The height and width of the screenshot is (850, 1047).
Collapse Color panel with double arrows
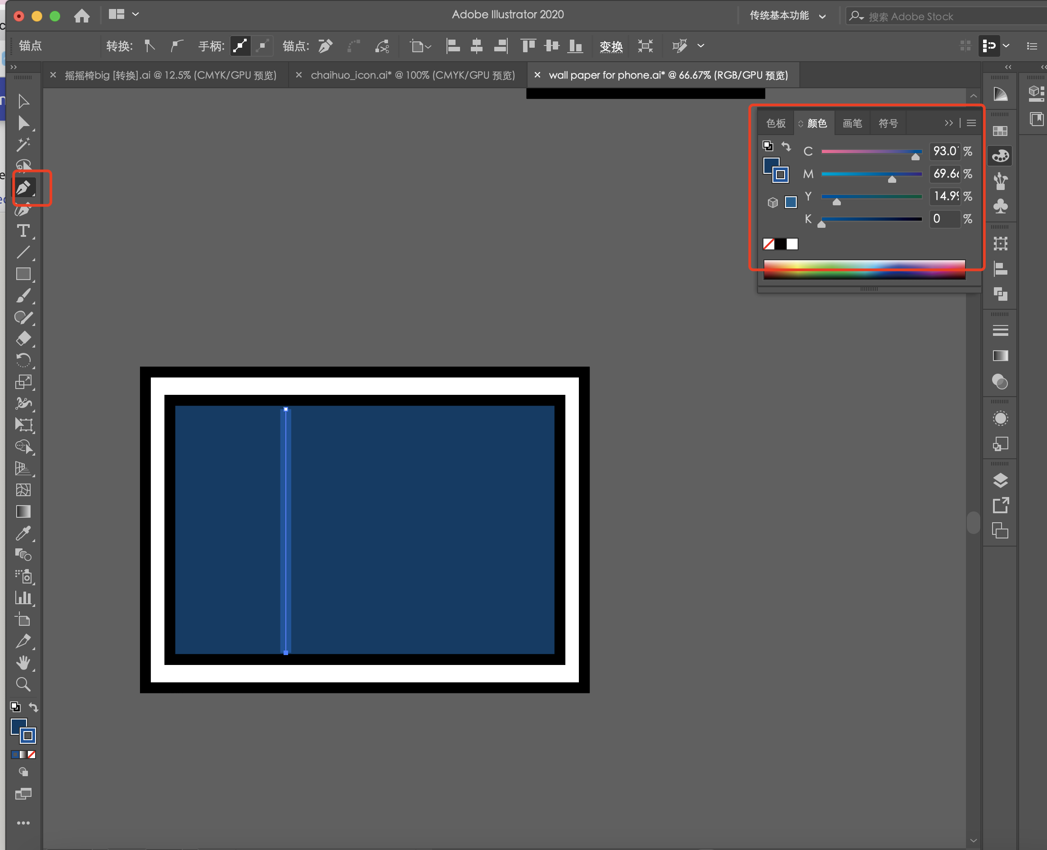click(x=948, y=123)
